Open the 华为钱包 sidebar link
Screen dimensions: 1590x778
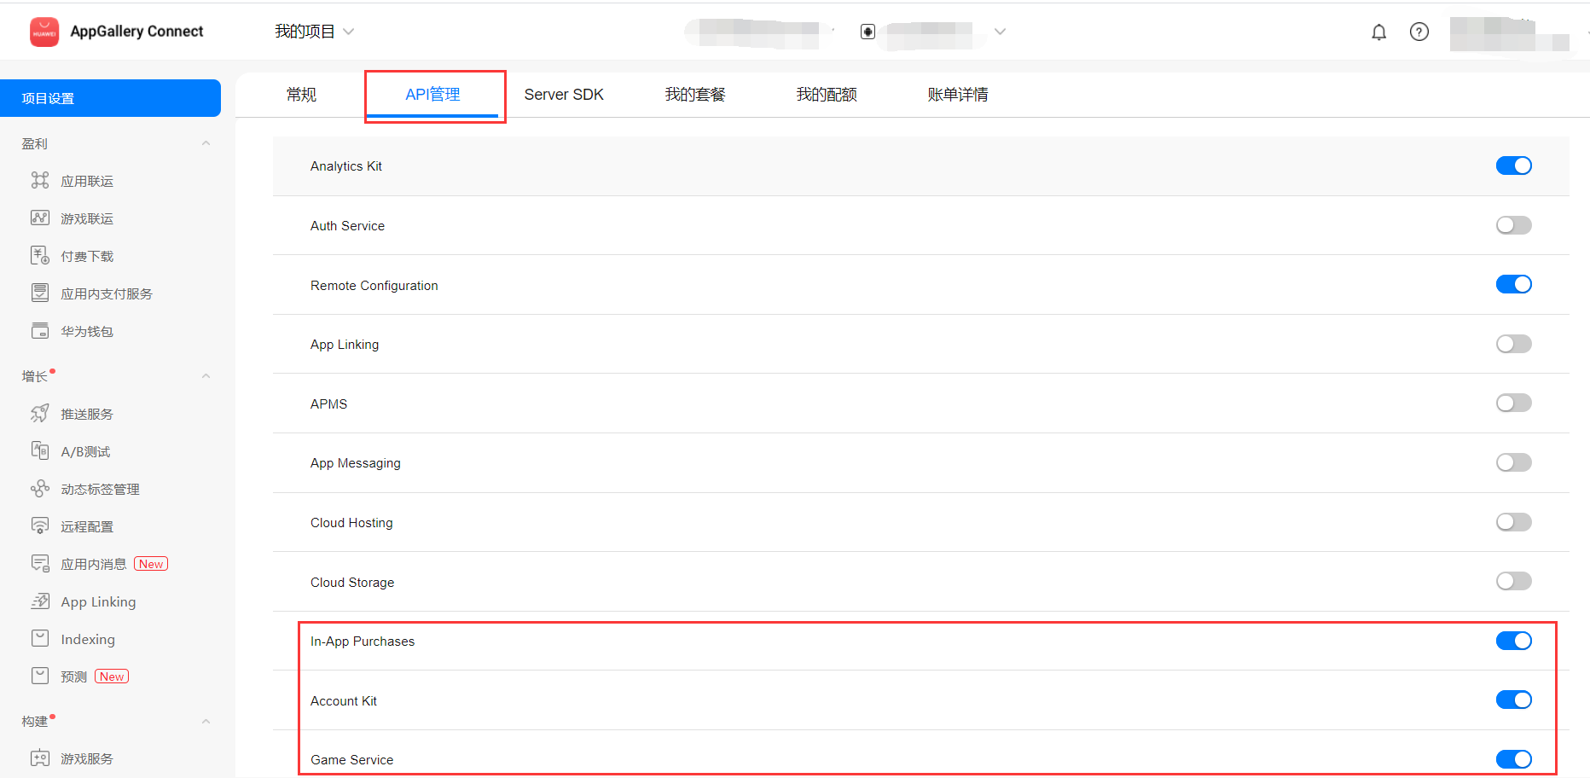(87, 331)
